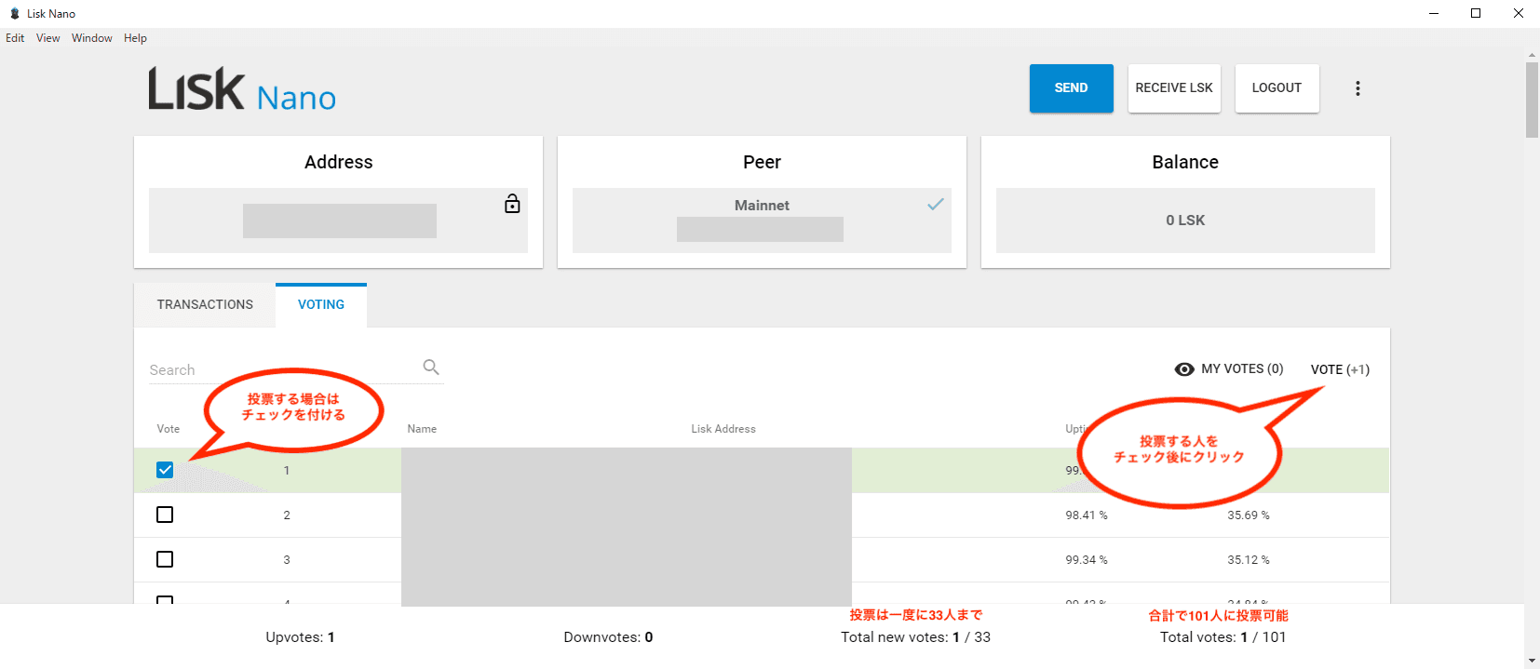
Task: Open the Help menu
Action: coord(135,38)
